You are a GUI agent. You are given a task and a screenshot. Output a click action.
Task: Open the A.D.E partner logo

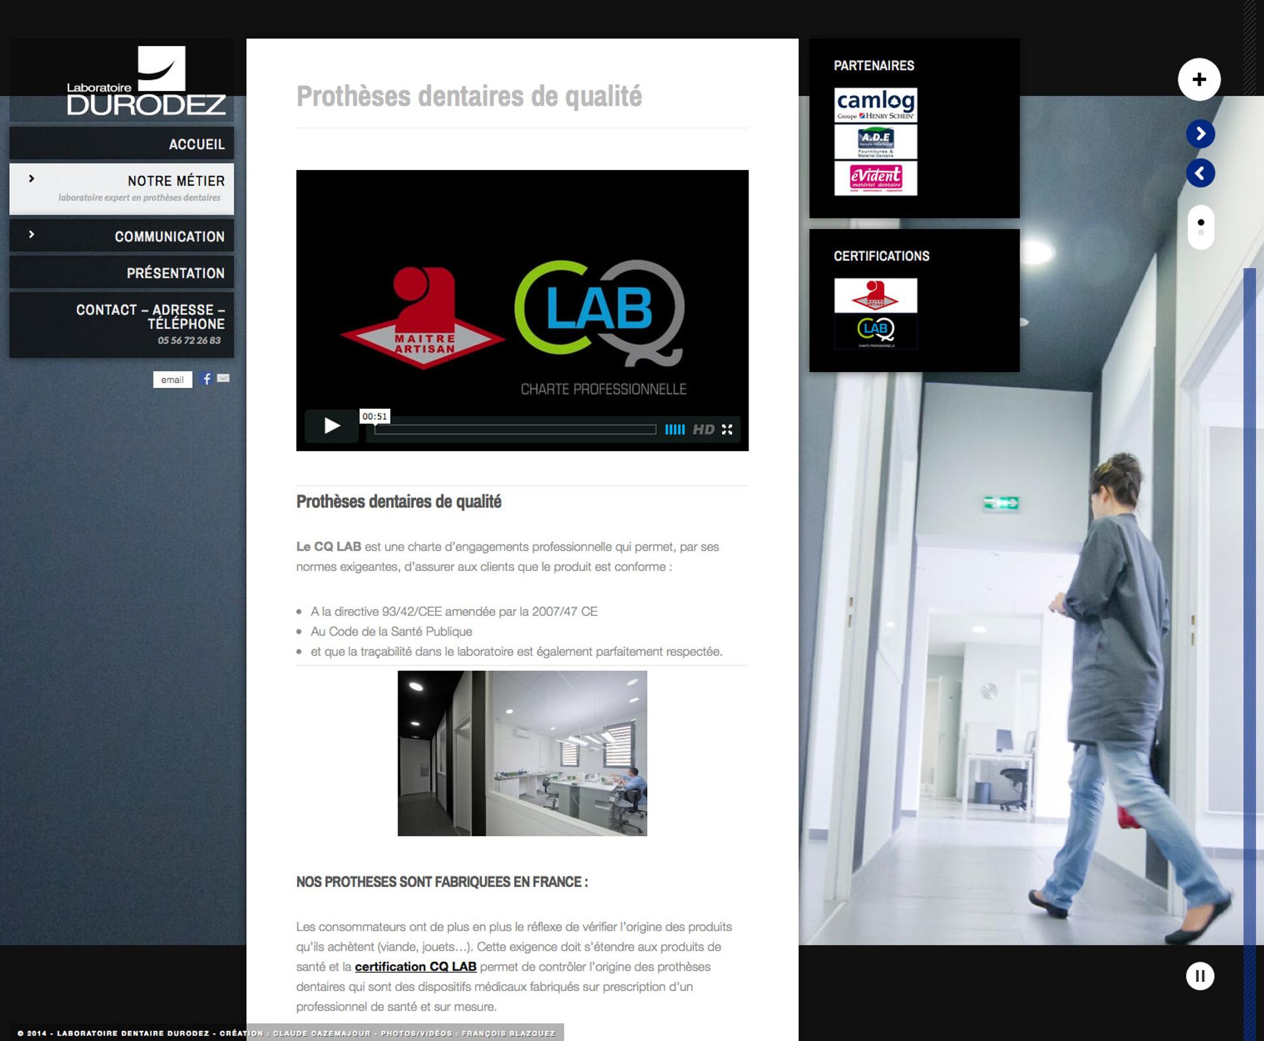point(876,142)
